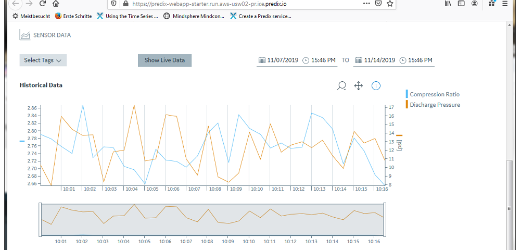Reload the page with the refresh icon
This screenshot has width=521, height=250.
[x=43, y=4]
